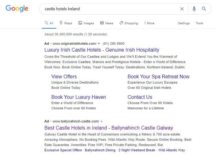This screenshot has height=156, width=216.
Task: Open Best Castle Hotels in Ireland link
Action: (x=109, y=128)
